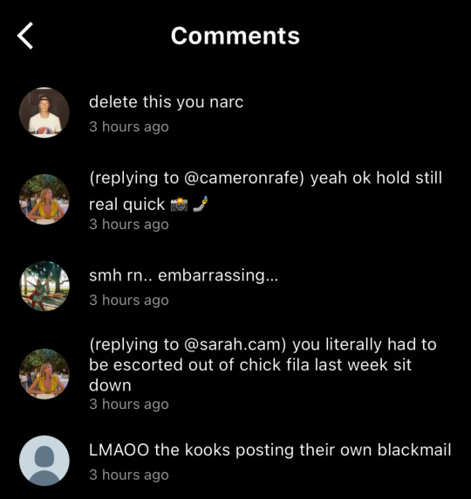Tap the Comments header title

235,36
